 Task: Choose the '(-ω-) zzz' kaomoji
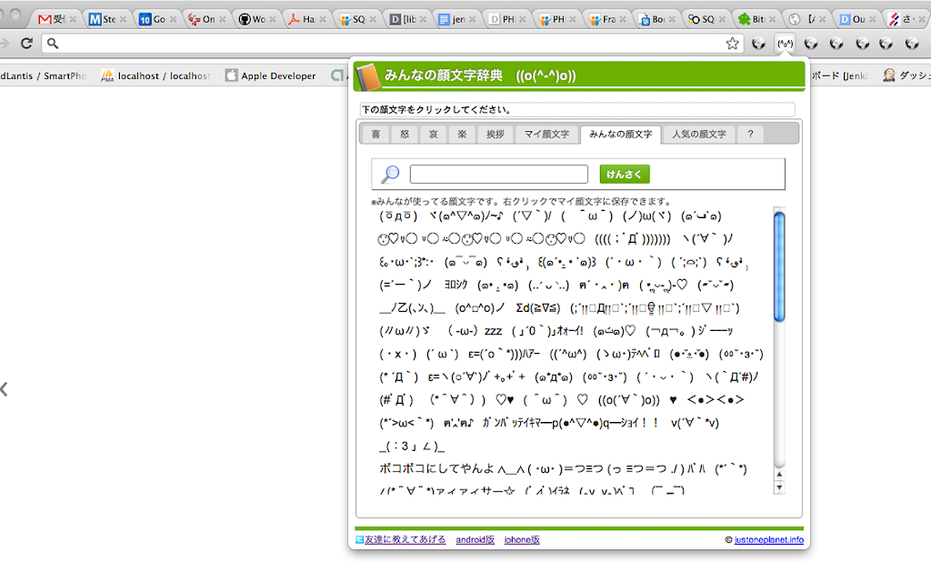(475, 331)
